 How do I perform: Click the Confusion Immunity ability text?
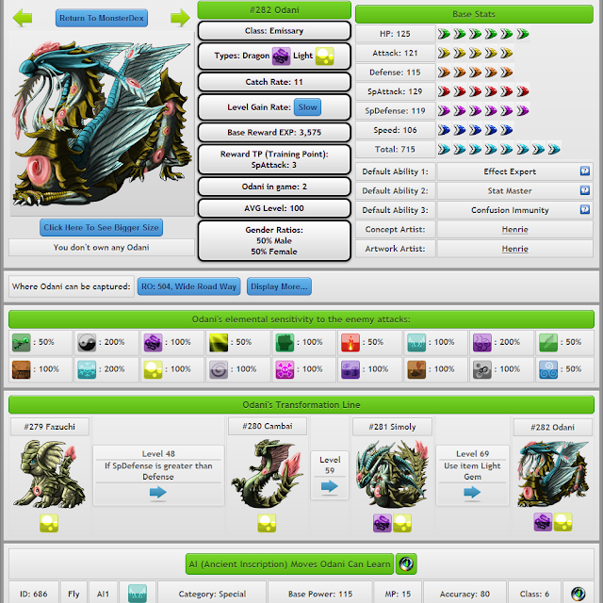(510, 210)
